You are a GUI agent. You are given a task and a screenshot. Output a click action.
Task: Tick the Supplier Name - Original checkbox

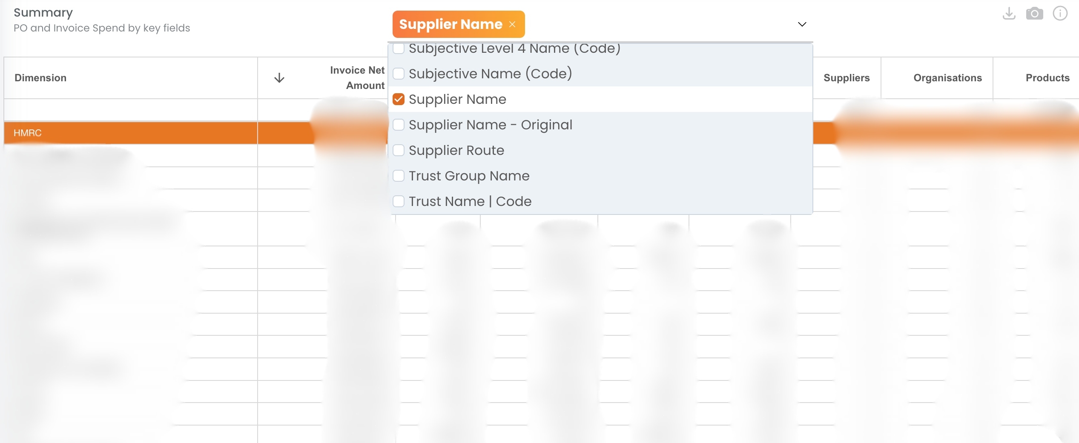(x=399, y=125)
